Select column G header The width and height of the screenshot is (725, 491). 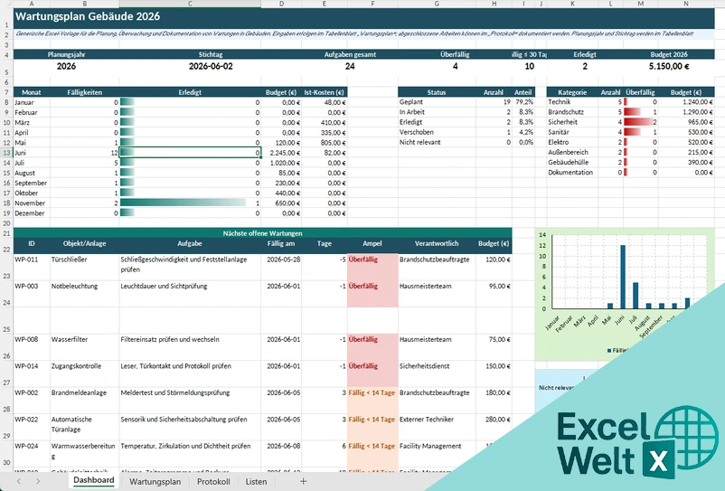(x=437, y=4)
